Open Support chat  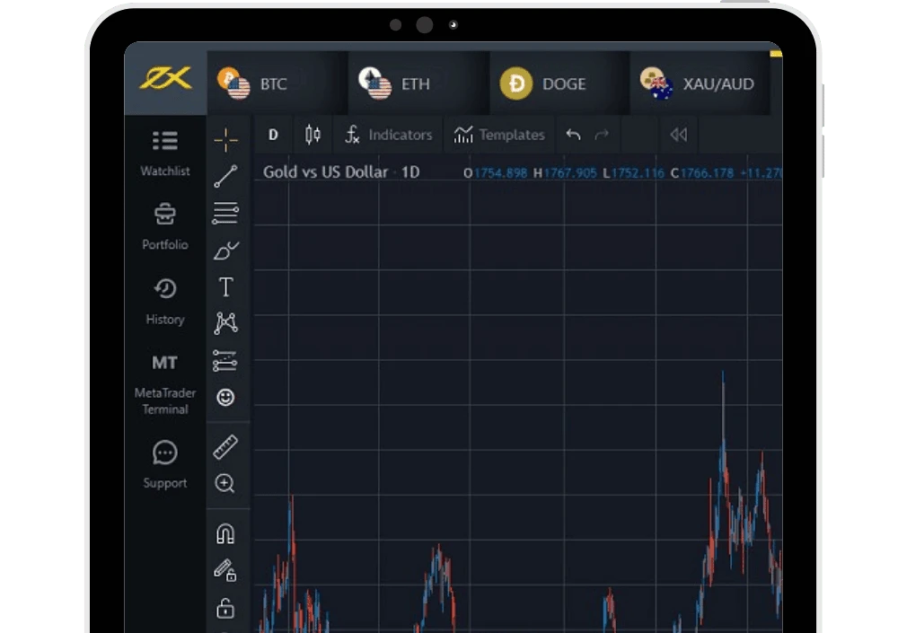click(x=165, y=465)
